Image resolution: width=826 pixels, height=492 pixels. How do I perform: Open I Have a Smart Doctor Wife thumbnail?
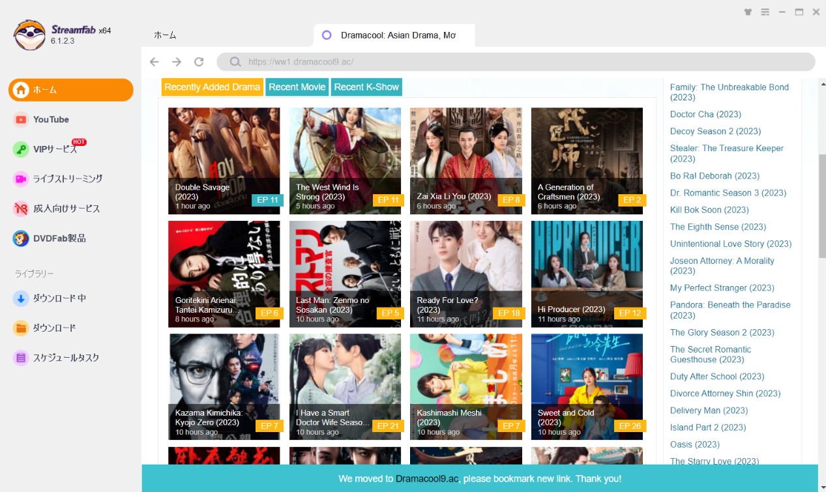click(x=346, y=387)
